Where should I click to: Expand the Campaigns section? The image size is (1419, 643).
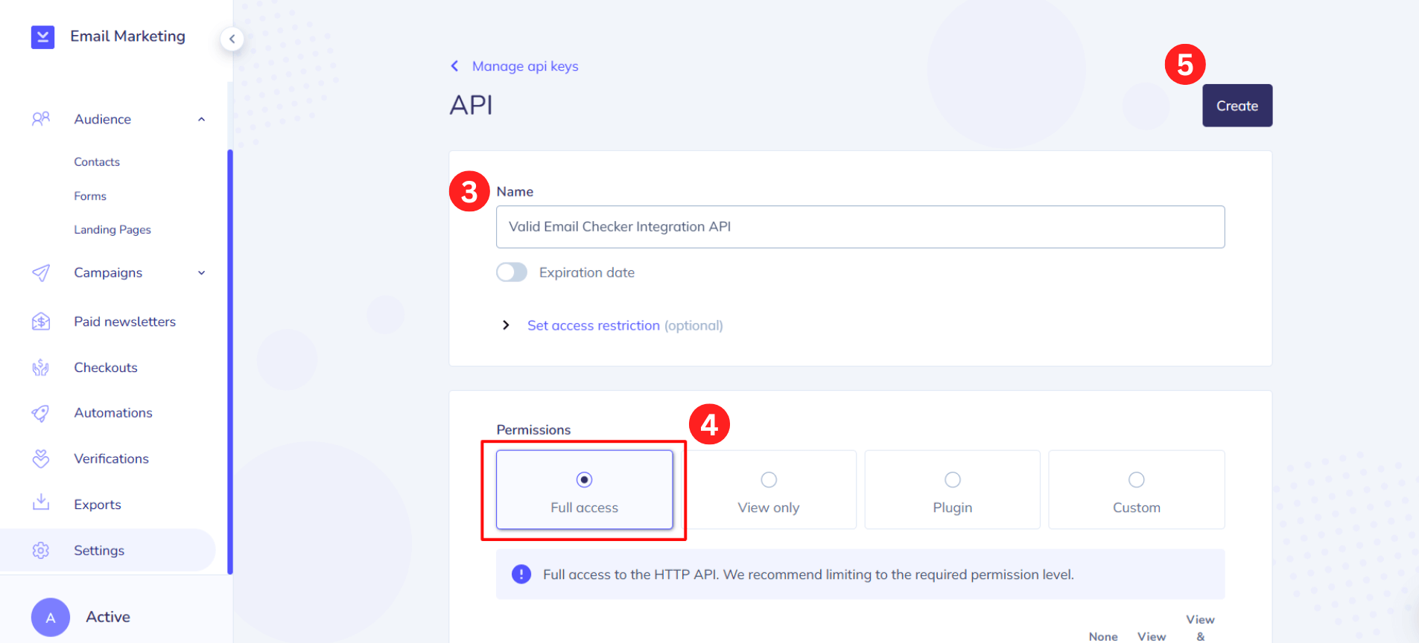click(x=201, y=273)
